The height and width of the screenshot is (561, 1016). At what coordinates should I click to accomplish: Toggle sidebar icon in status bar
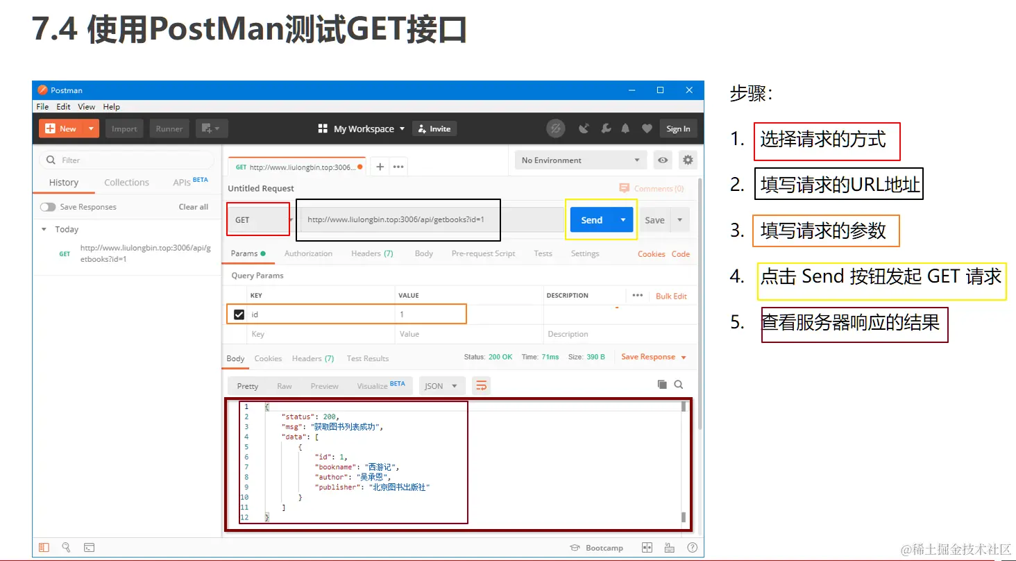coord(44,548)
